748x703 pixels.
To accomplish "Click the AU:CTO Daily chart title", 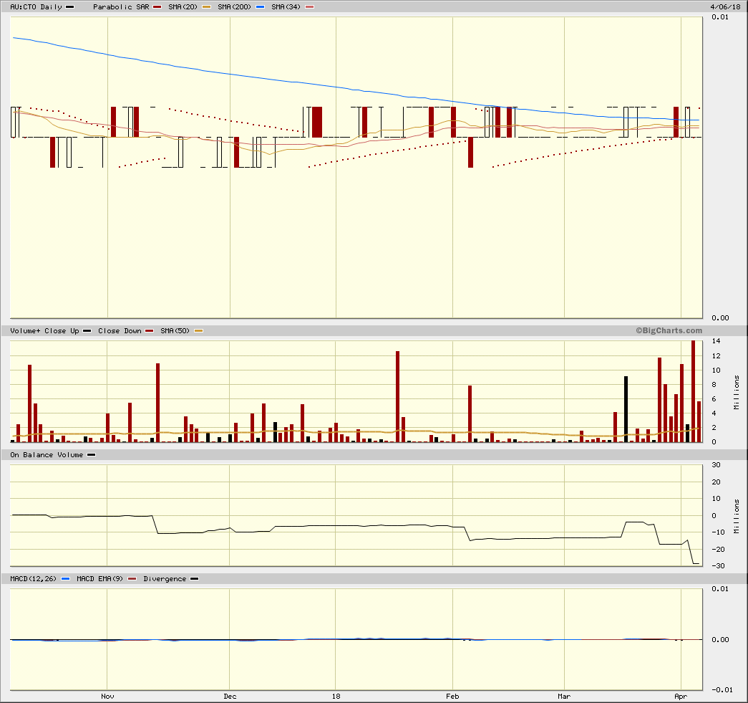I will point(37,6).
